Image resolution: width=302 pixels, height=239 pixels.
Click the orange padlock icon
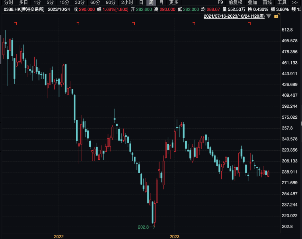[276, 16]
